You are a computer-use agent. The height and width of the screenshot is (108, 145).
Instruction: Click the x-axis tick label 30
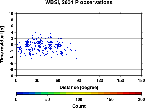click(x=37, y=80)
